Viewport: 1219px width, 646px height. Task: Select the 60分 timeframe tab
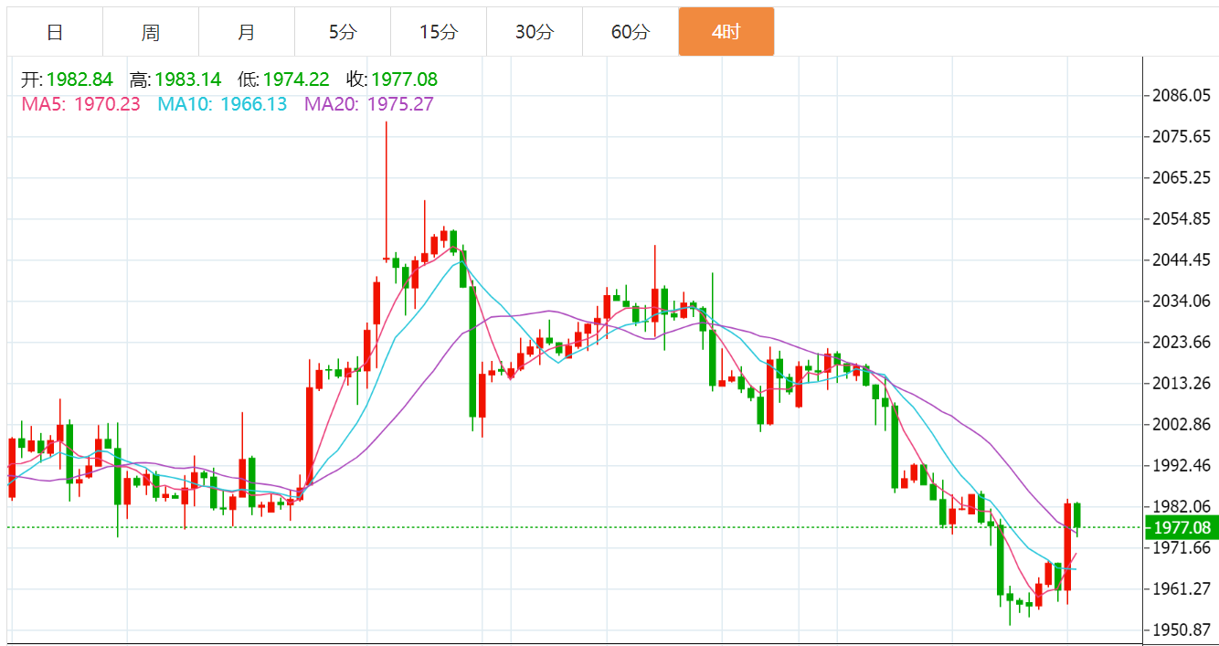point(631,32)
